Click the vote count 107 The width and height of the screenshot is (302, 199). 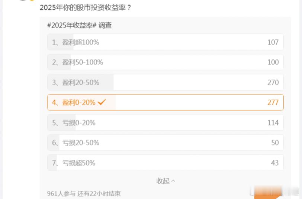273,42
